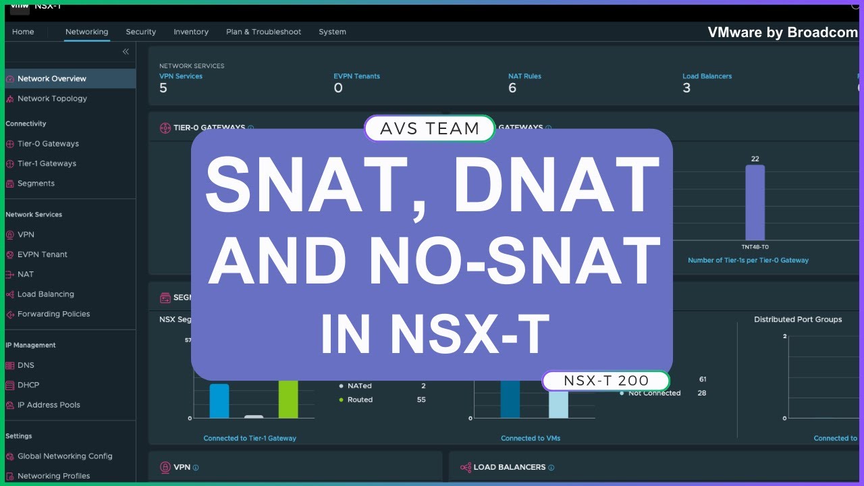Click the NAT Rules link
This screenshot has height=486, width=864.
[524, 76]
